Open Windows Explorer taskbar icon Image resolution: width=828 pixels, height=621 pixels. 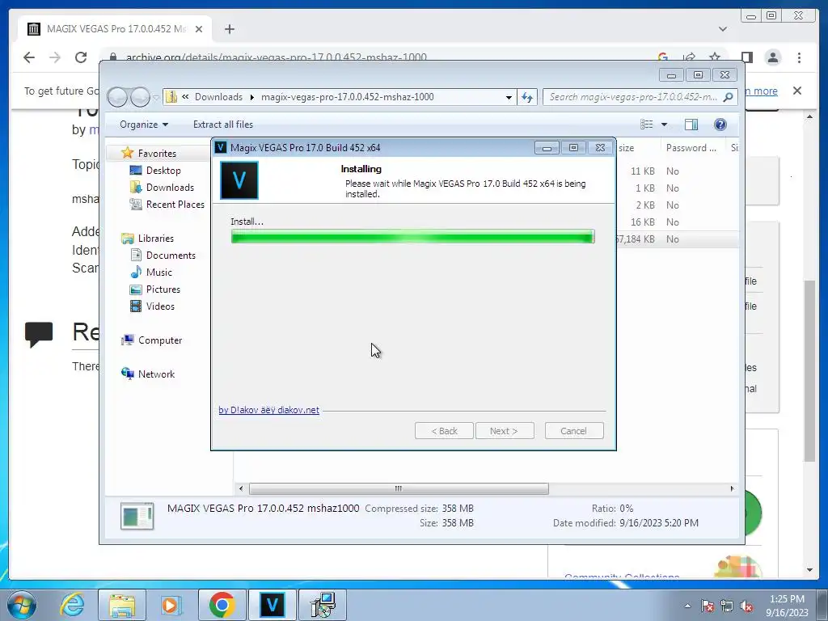click(x=123, y=605)
